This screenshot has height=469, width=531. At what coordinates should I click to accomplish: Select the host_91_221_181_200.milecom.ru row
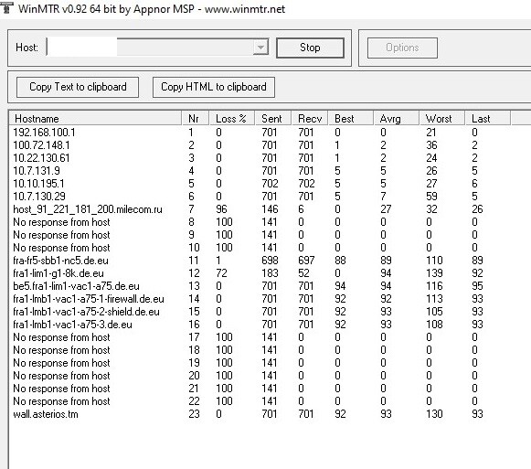260,209
